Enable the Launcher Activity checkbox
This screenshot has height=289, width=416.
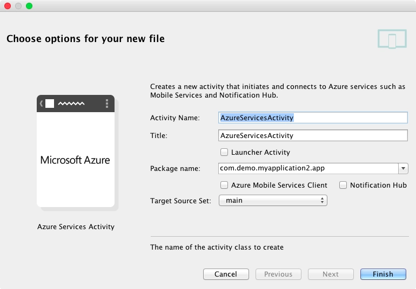click(224, 152)
